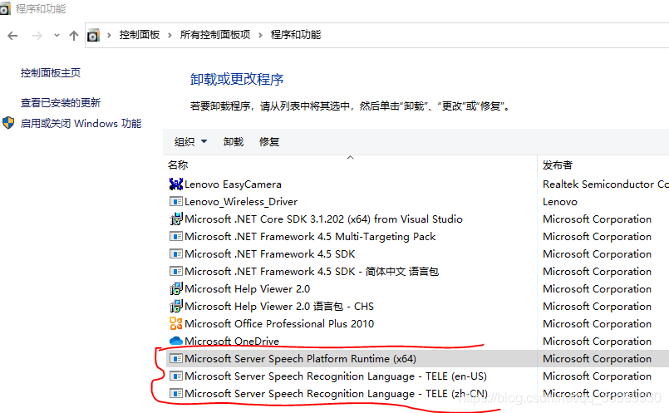Go up one level with the up arrow
Screen dimensions: 669x413
74,36
